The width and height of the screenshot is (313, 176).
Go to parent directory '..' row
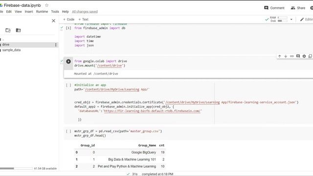3,39
